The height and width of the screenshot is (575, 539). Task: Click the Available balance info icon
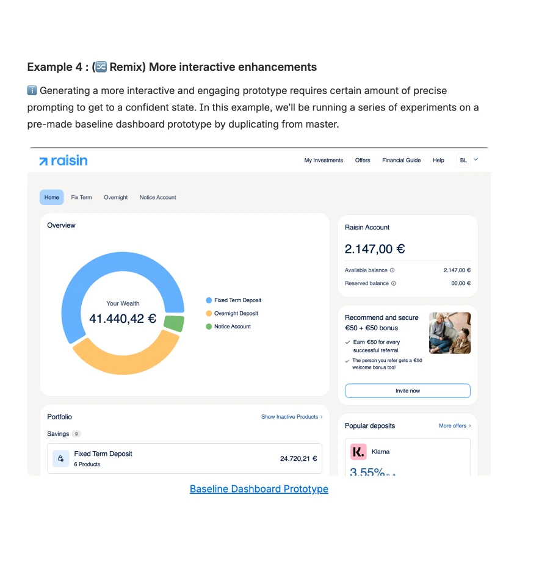point(392,270)
